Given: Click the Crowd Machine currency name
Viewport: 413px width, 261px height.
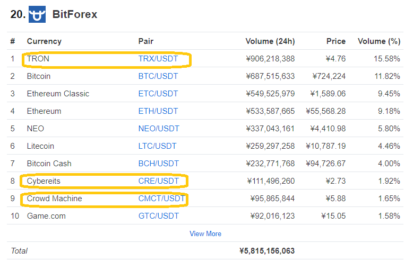Looking at the screenshot, I should coord(54,199).
